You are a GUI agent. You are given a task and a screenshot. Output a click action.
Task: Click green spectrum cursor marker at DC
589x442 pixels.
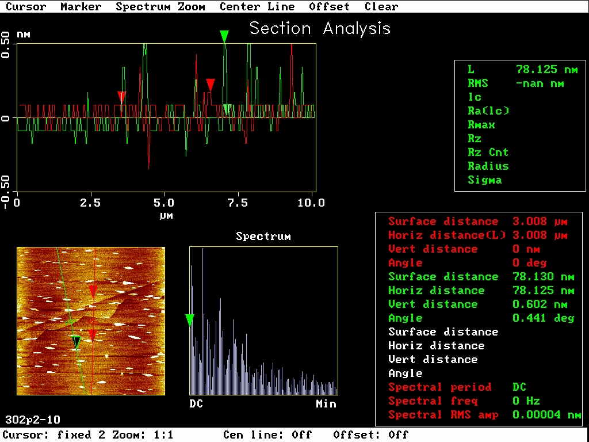(190, 321)
